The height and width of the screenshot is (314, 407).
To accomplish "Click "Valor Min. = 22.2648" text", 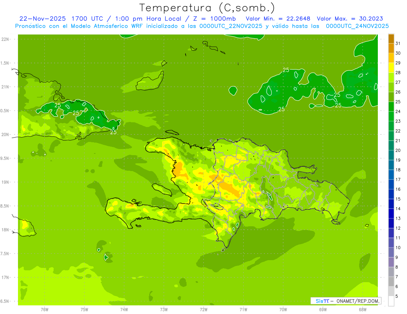I will click(x=278, y=18).
